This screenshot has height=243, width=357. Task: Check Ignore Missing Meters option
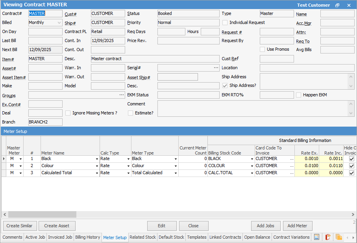(x=68, y=113)
